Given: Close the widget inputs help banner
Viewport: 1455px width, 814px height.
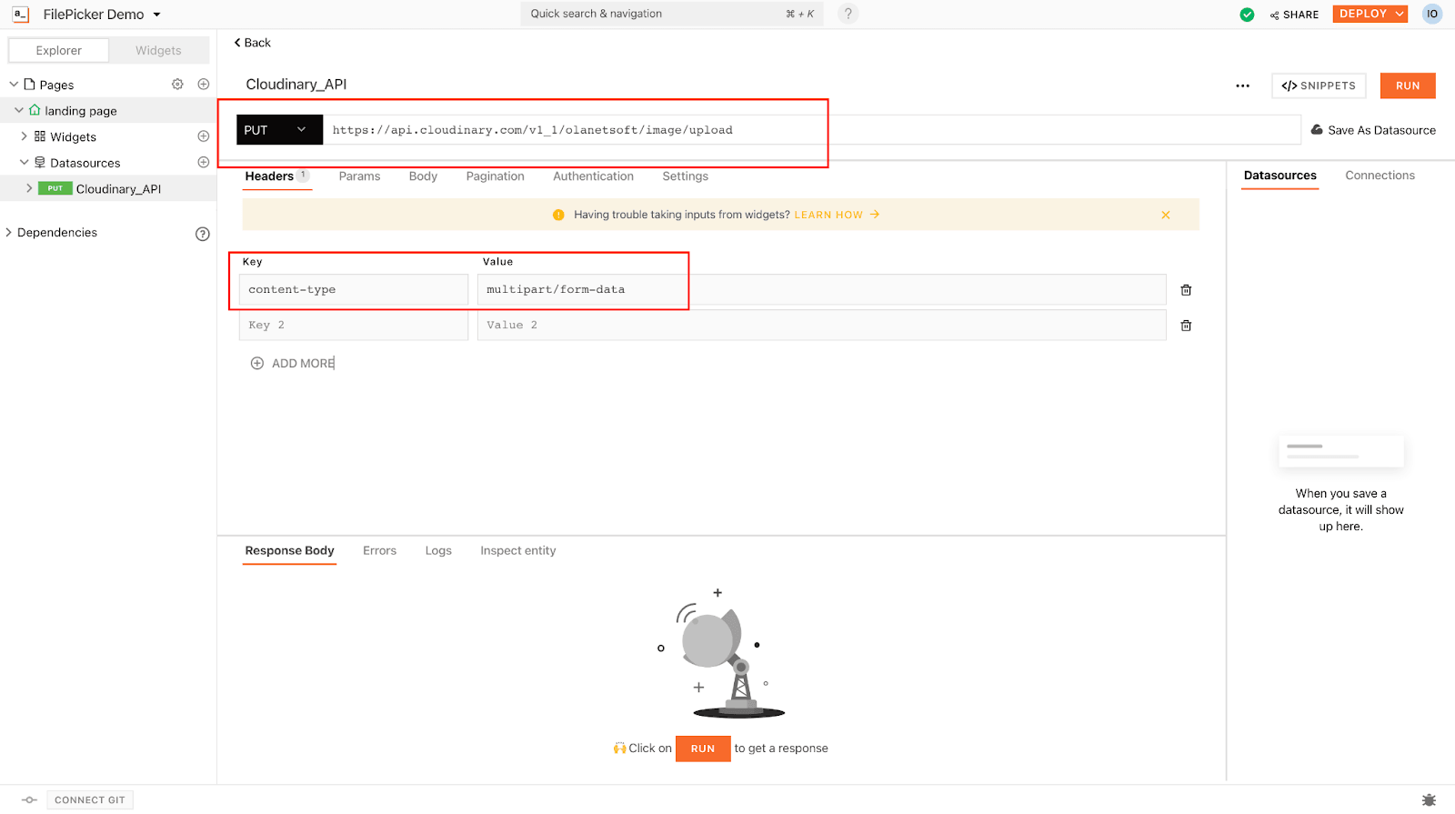Looking at the screenshot, I should click(x=1165, y=215).
